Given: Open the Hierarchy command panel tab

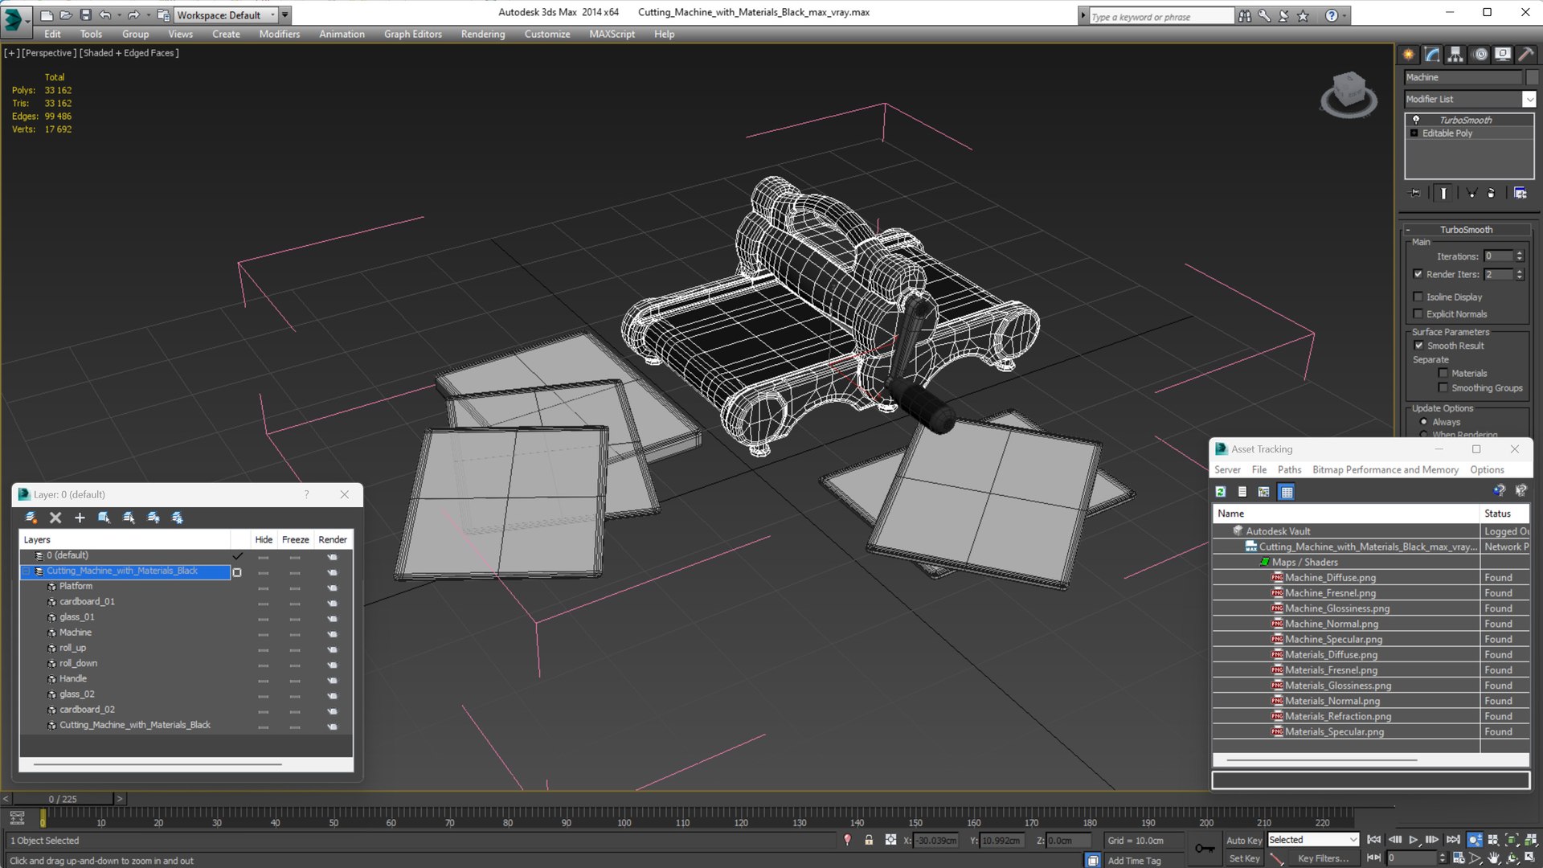Looking at the screenshot, I should click(1455, 55).
